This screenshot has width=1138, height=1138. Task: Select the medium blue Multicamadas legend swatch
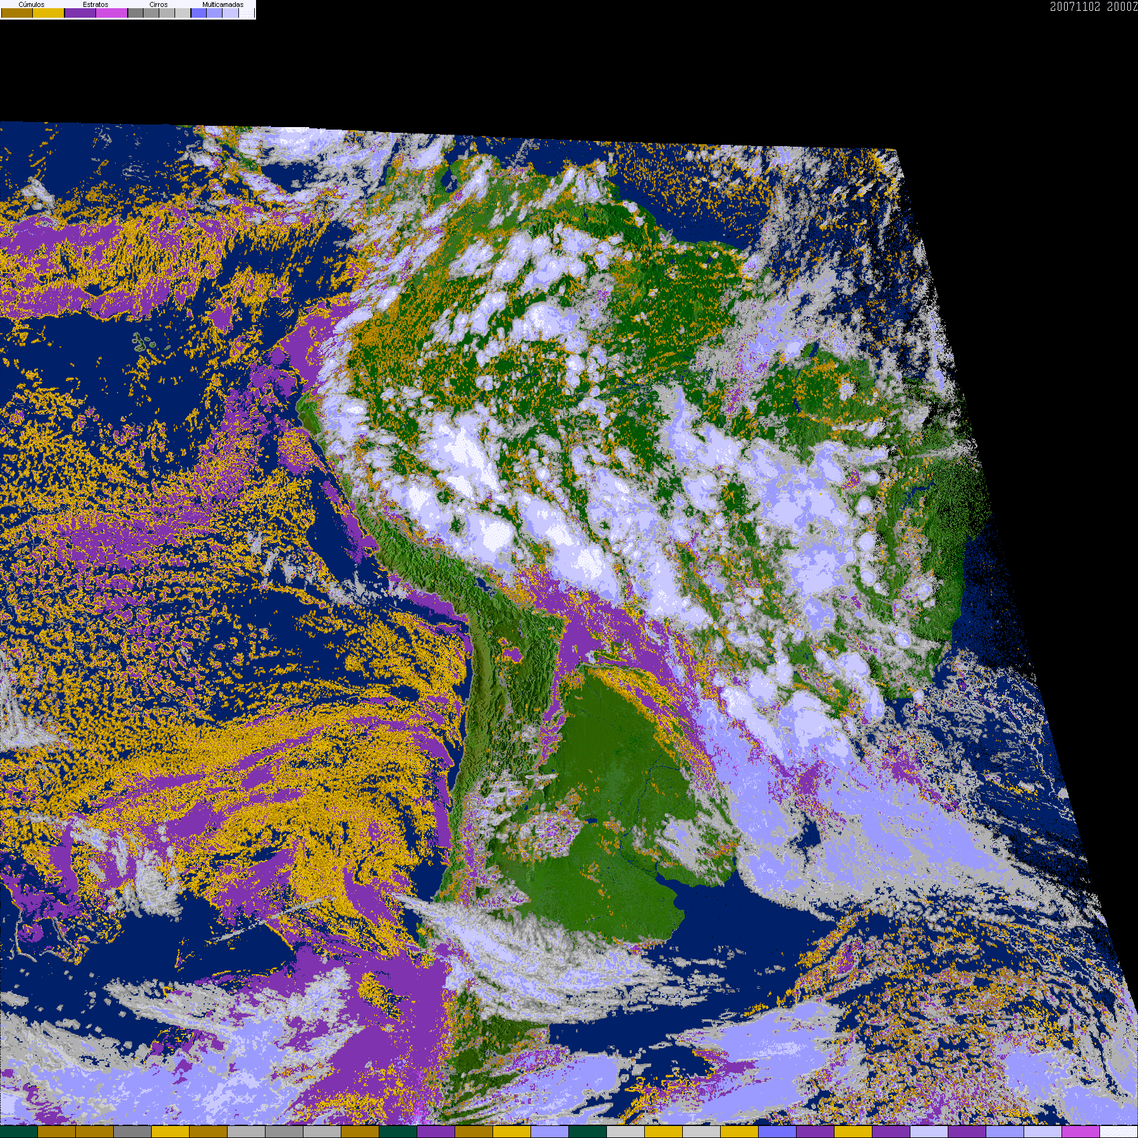pyautogui.click(x=214, y=13)
